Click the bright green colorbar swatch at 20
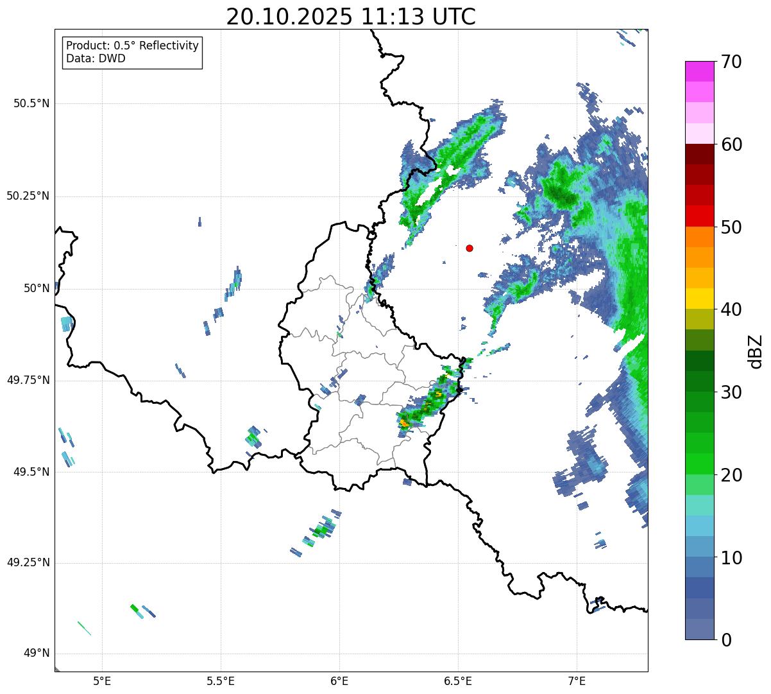This screenshot has height=694, width=771. point(699,464)
